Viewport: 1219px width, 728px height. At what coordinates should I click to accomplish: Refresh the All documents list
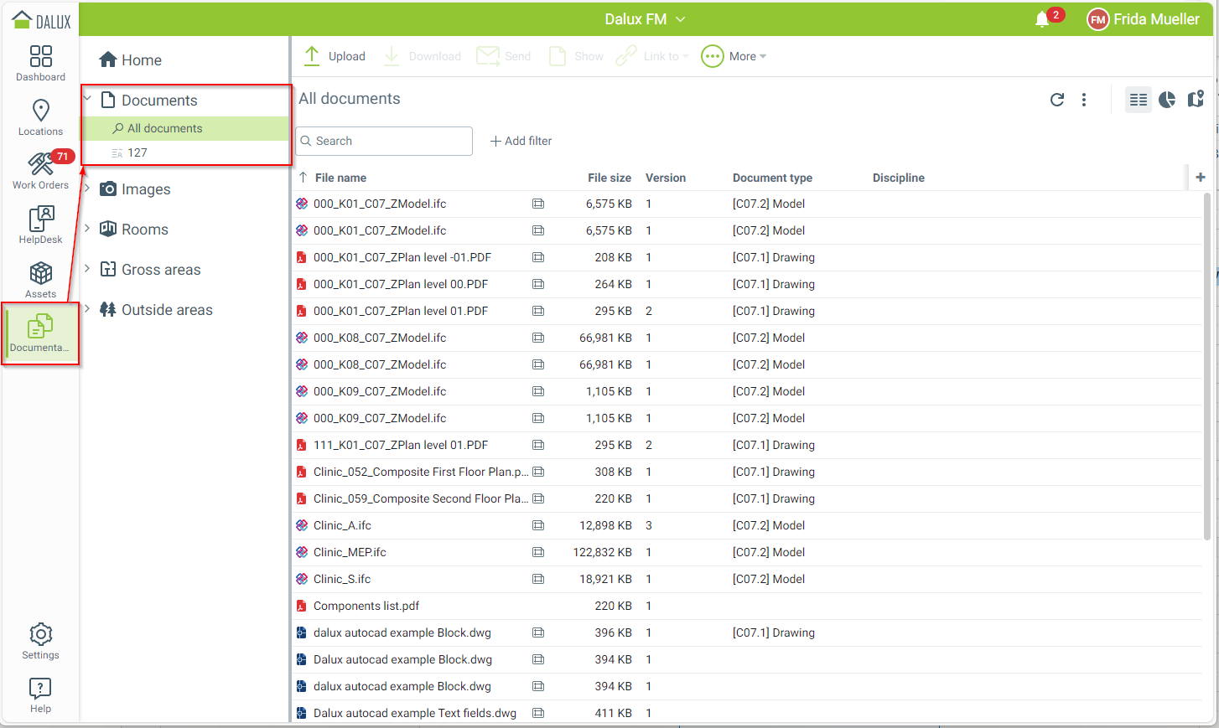tap(1057, 100)
